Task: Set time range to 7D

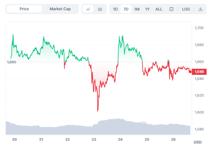Action: tap(126, 9)
